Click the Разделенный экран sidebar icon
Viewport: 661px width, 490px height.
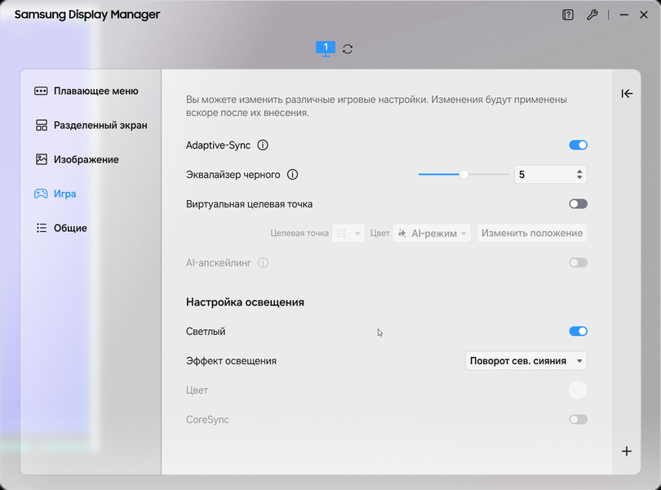pos(42,125)
